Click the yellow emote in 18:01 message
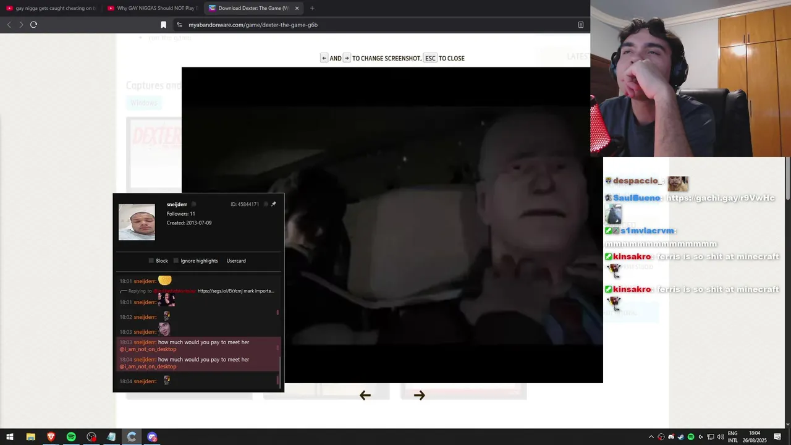791x445 pixels. [164, 281]
